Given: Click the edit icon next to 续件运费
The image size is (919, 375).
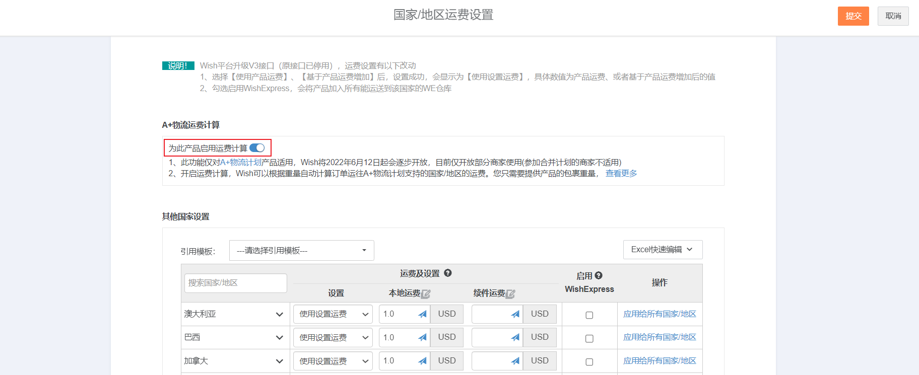Looking at the screenshot, I should [x=510, y=293].
